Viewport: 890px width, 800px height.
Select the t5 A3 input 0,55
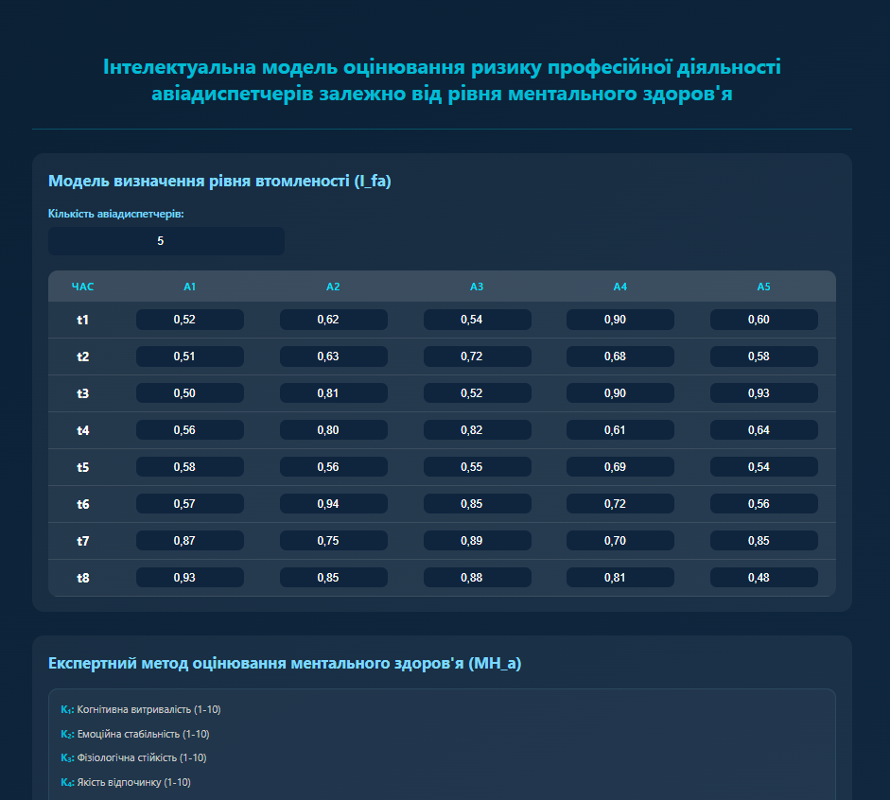tap(478, 467)
